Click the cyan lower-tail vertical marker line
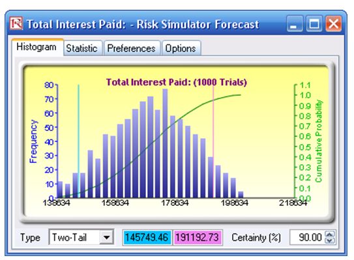The image size is (354, 260). [x=78, y=141]
